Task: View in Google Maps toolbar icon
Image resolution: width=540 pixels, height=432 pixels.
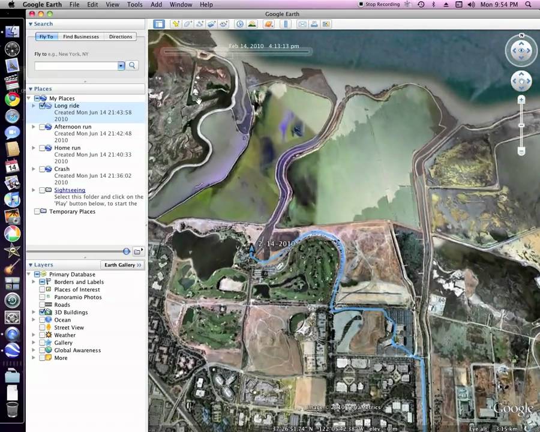Action: 326,24
